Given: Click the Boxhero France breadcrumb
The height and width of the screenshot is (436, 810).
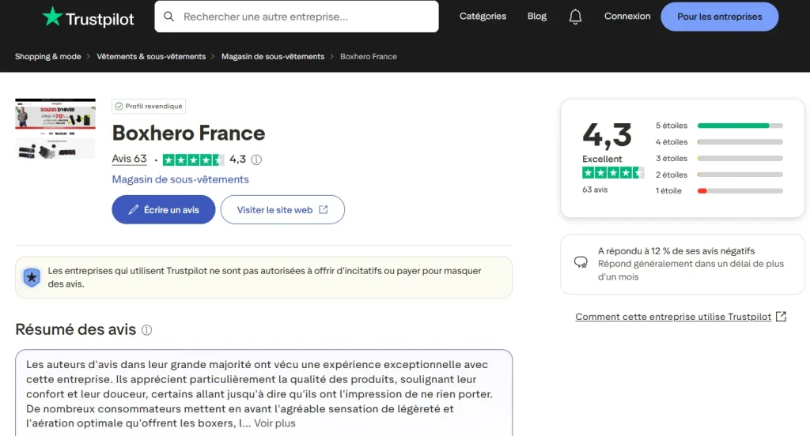Looking at the screenshot, I should 369,56.
